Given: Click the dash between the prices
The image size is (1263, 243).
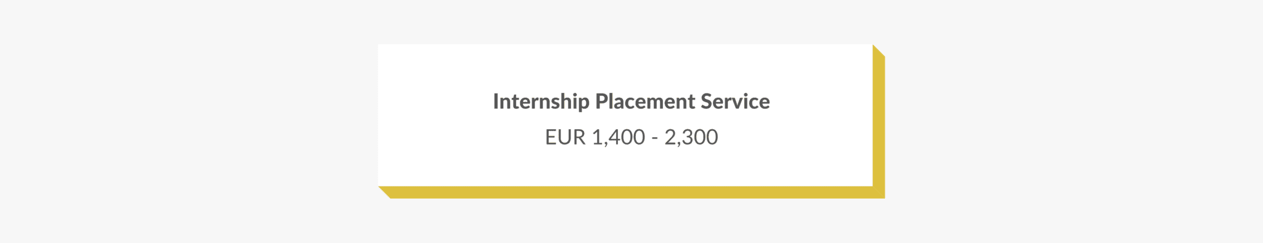Looking at the screenshot, I should pos(654,138).
